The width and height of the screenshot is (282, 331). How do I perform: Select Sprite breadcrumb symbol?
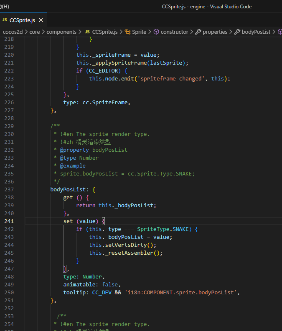pyautogui.click(x=139, y=32)
